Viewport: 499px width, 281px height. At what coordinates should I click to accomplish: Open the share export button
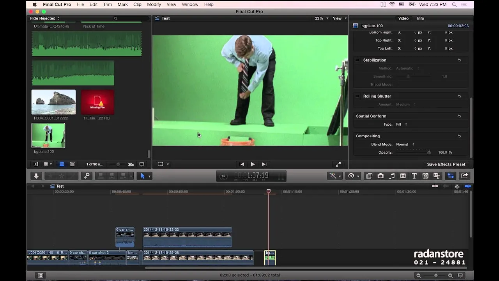(x=465, y=176)
